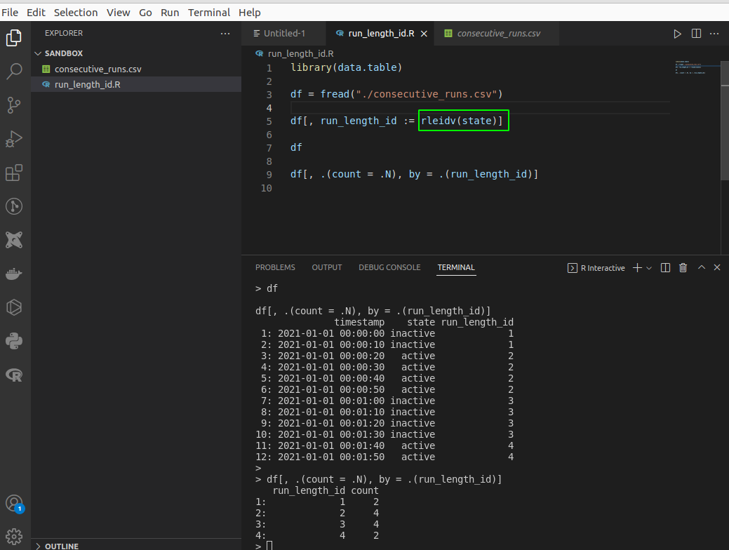This screenshot has height=550, width=729.
Task: Open the R extension view
Action: (14, 375)
